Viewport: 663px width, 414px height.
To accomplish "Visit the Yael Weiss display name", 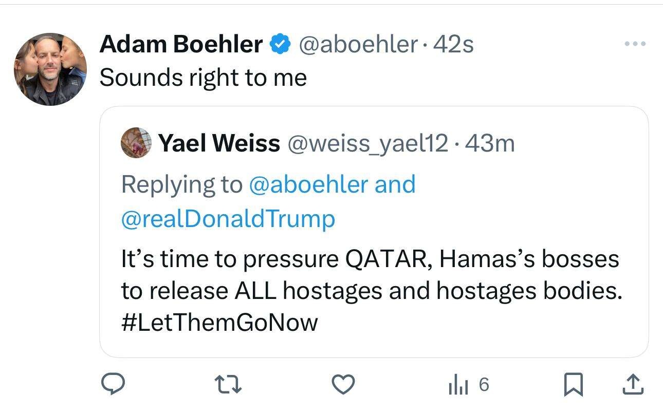I will (x=219, y=143).
